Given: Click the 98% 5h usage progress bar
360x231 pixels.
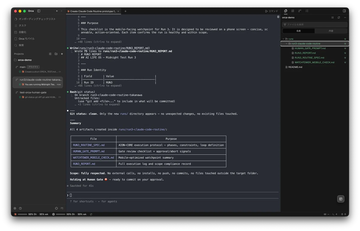Looking at the screenshot, I should tap(22, 214).
